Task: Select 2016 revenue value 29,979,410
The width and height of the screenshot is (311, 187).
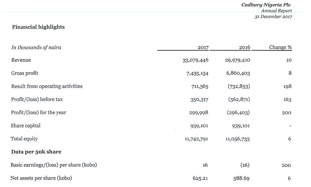Action: (x=237, y=60)
